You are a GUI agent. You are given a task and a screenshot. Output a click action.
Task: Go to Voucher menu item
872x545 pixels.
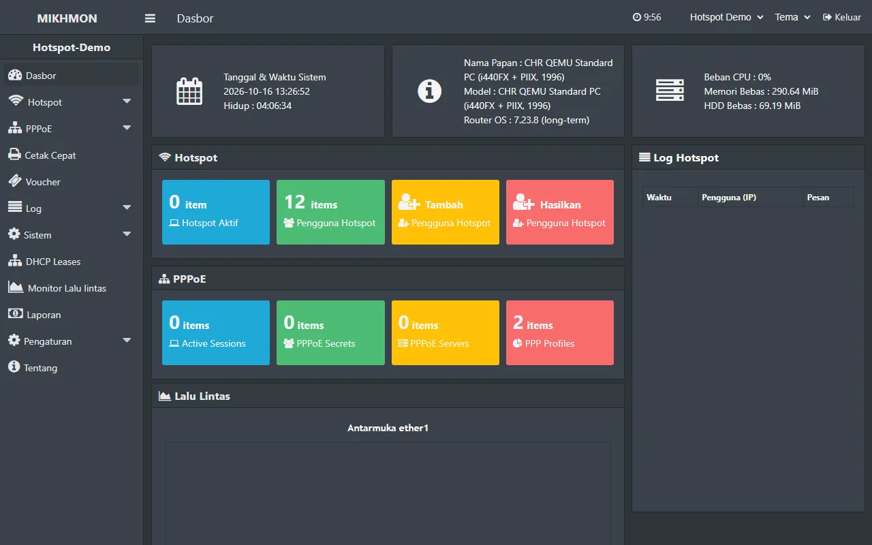click(72, 181)
